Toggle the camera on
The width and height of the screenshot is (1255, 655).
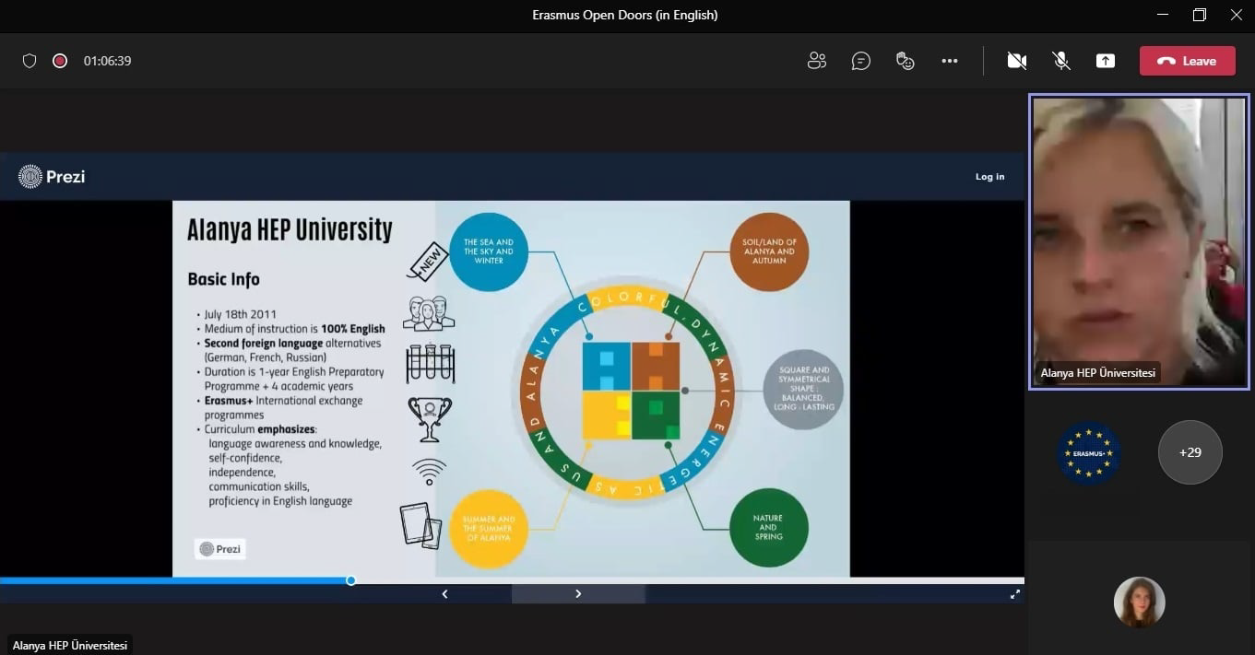tap(1016, 61)
